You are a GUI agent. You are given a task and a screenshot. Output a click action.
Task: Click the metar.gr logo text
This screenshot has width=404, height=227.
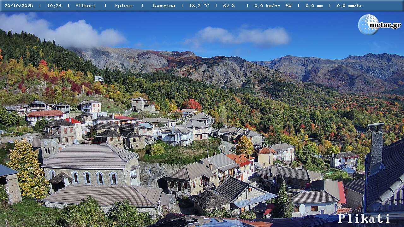tap(385, 25)
